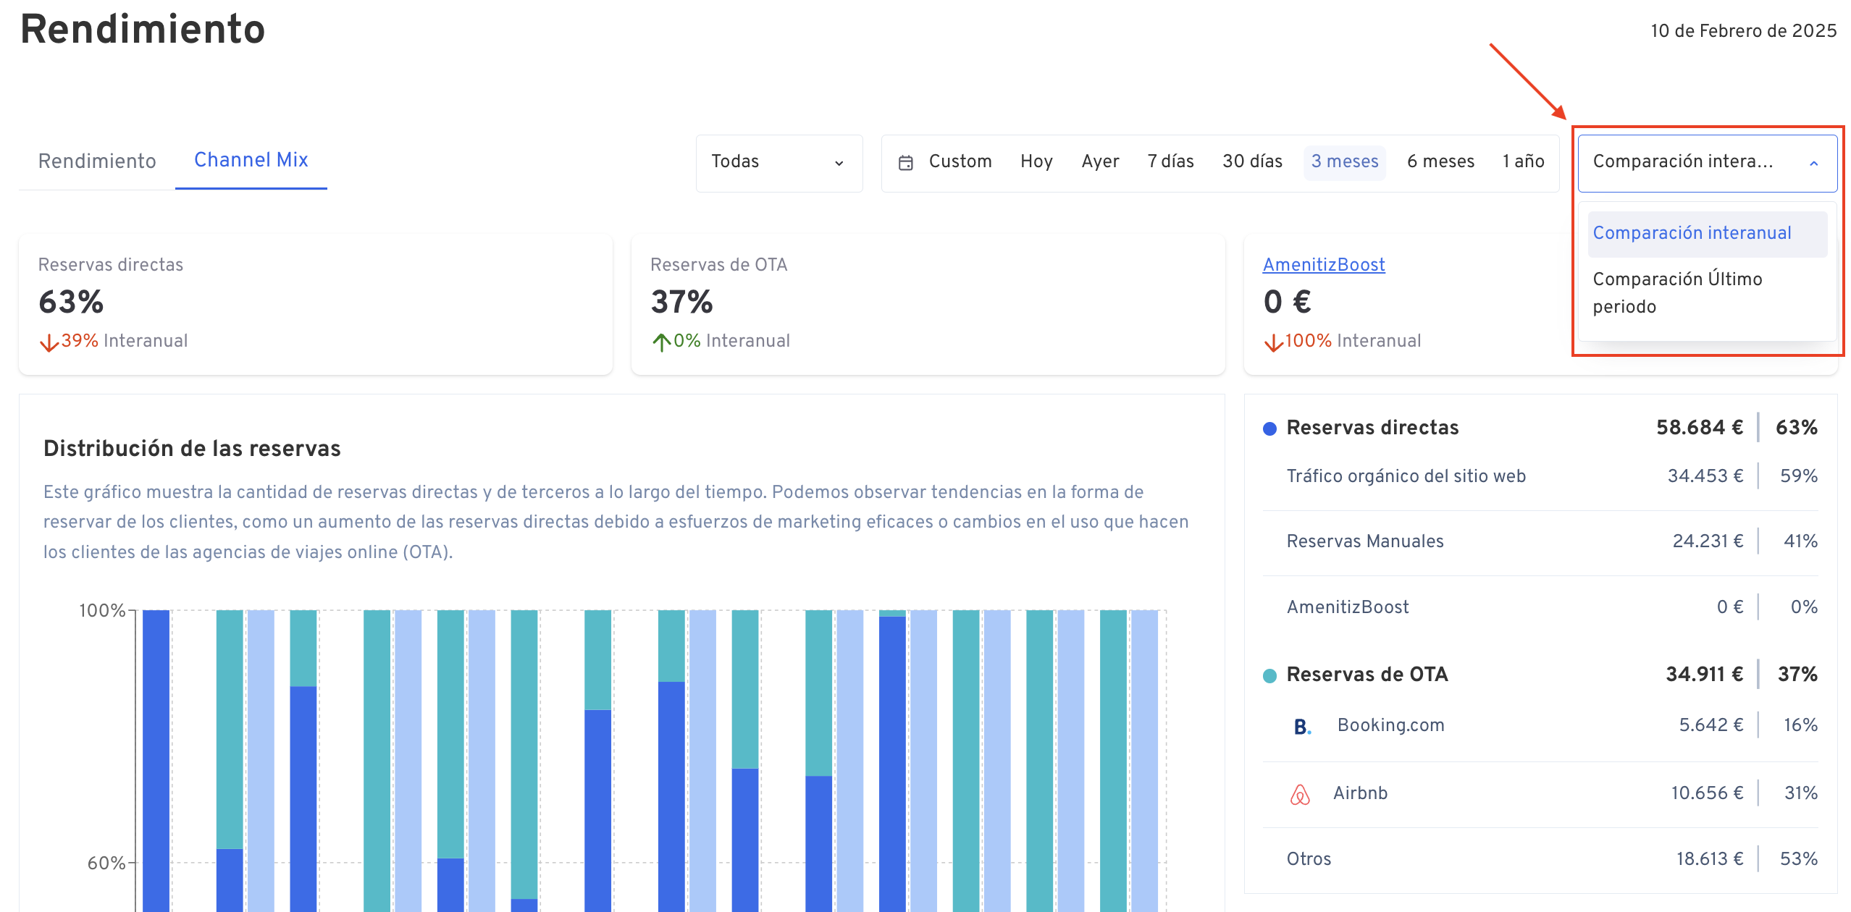The image size is (1851, 912).
Task: Click the Airbnb logo icon
Action: pos(1300,795)
